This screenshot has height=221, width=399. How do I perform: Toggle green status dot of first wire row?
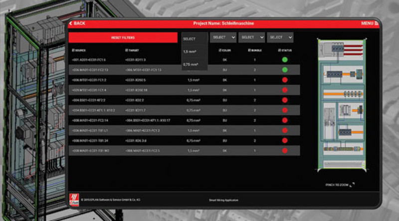285,60
